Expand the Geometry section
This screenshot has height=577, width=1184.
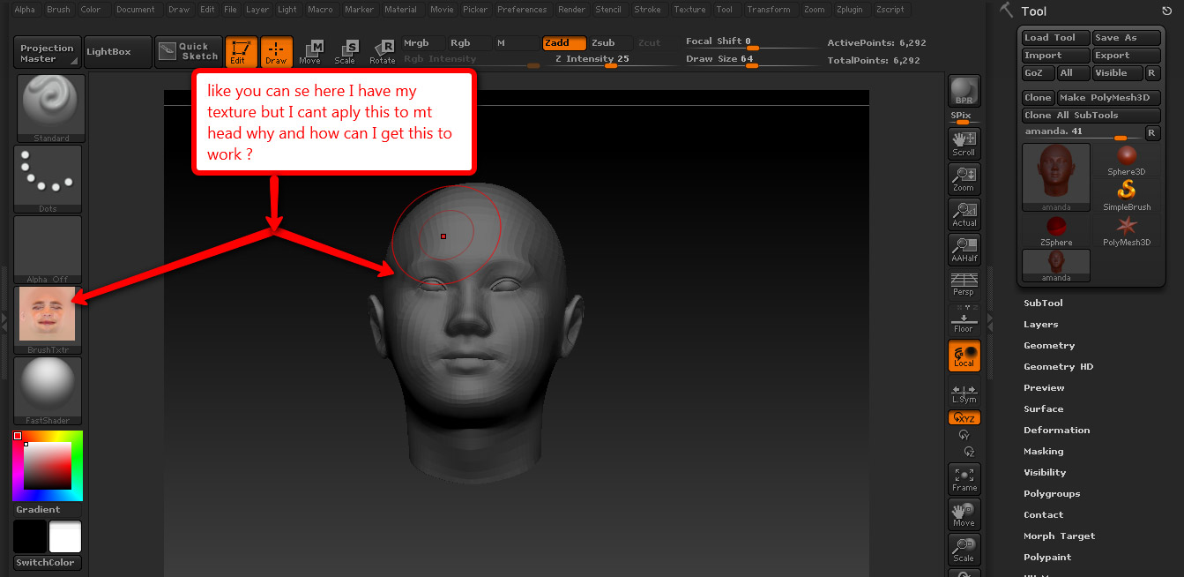(x=1049, y=346)
